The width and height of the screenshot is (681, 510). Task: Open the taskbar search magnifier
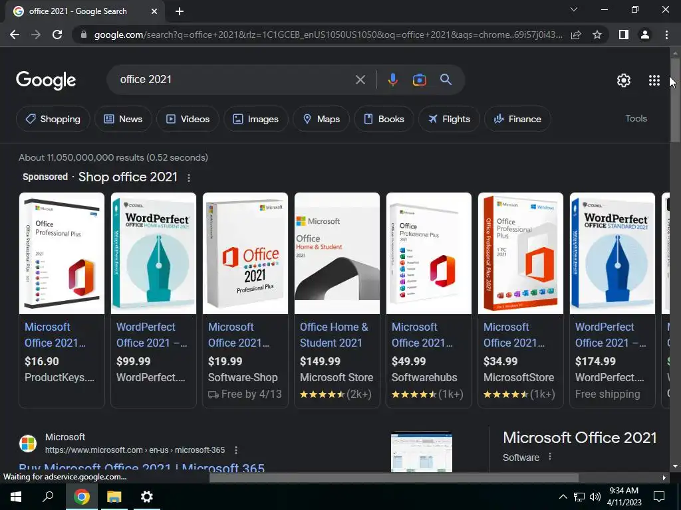(48, 497)
